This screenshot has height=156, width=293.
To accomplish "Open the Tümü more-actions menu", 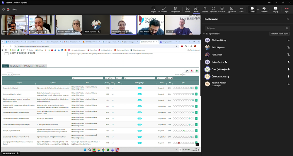I will coord(241,8).
